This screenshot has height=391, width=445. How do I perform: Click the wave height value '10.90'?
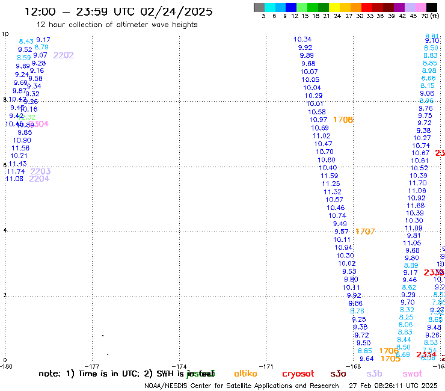coord(22,140)
